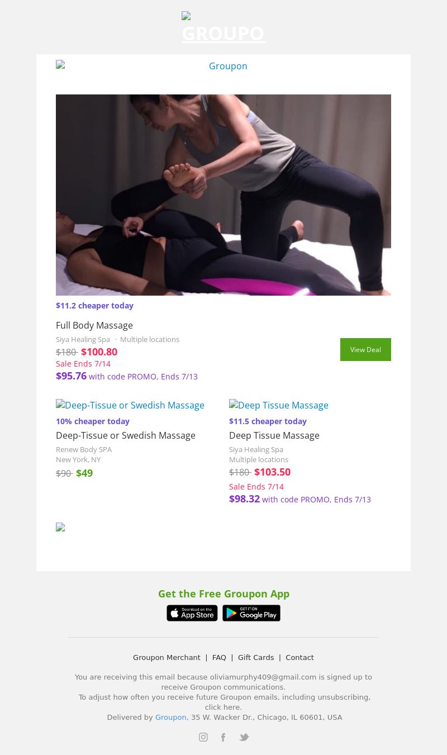Open the FAQ footer link
The height and width of the screenshot is (755, 447).
tap(219, 657)
